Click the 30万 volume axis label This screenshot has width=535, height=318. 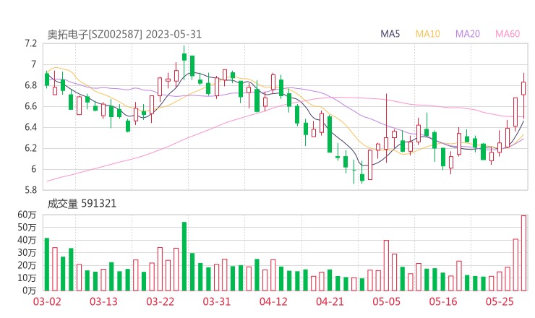[x=27, y=252]
